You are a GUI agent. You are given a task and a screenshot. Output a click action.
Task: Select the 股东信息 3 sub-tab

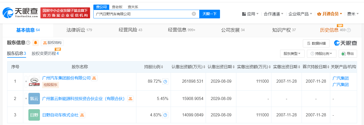16,54
